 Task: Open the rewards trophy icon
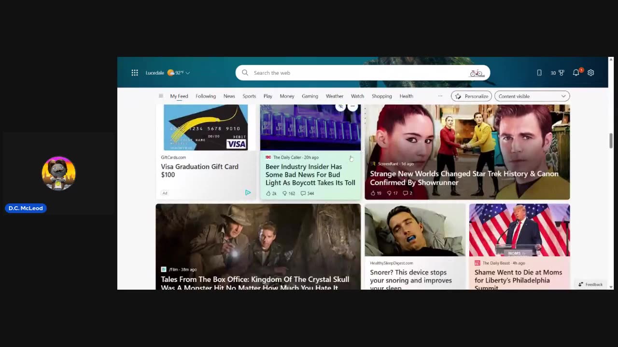tap(561, 73)
